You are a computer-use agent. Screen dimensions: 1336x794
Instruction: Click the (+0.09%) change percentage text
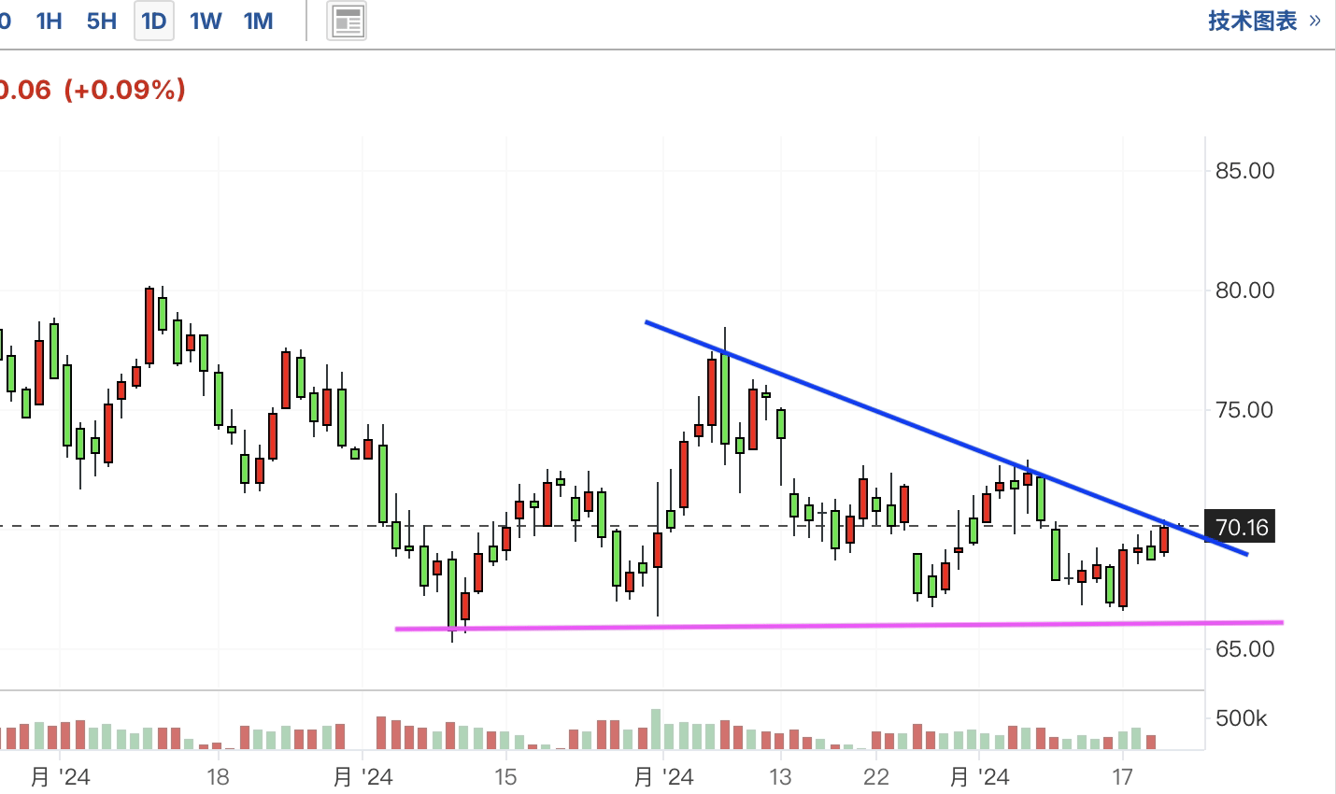point(124,90)
